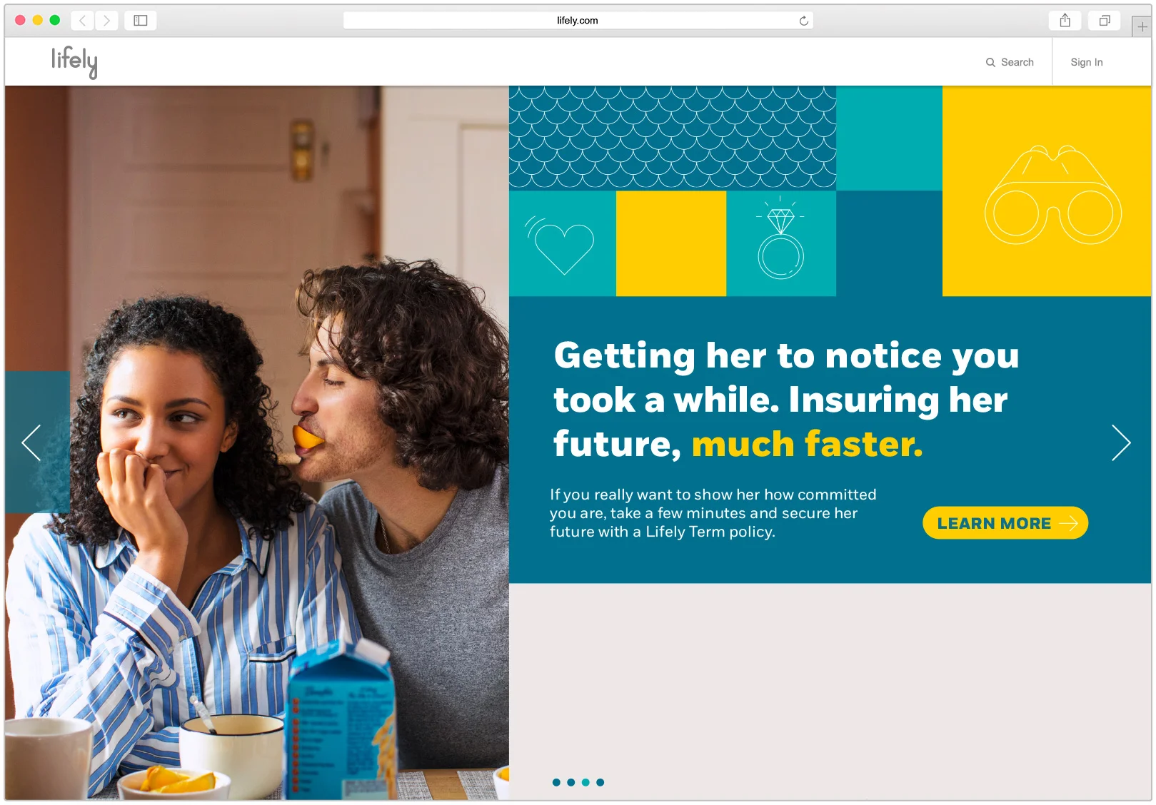Click the search magnifier icon
The image size is (1156, 805).
990,63
